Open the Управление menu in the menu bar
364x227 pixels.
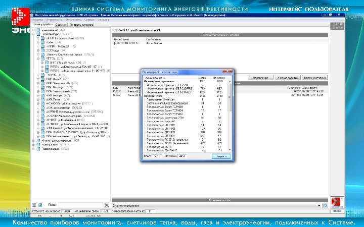[x=54, y=20]
